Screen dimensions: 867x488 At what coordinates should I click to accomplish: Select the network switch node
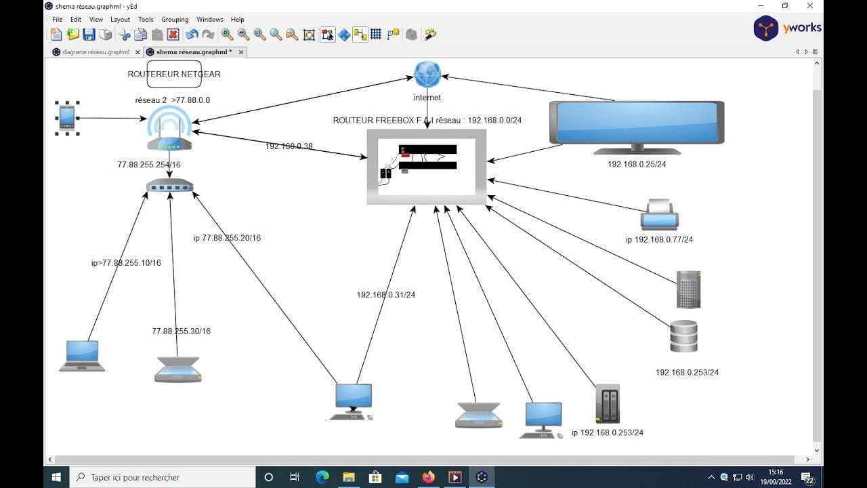coord(169,185)
